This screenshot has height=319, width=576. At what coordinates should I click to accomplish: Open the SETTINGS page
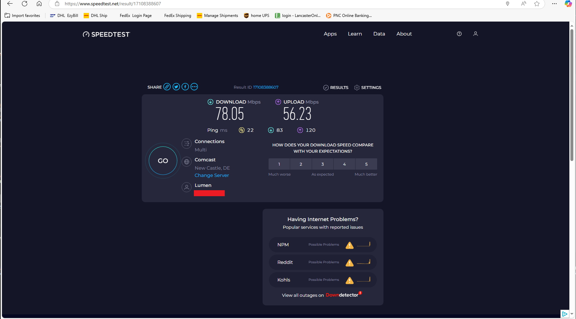coord(368,88)
